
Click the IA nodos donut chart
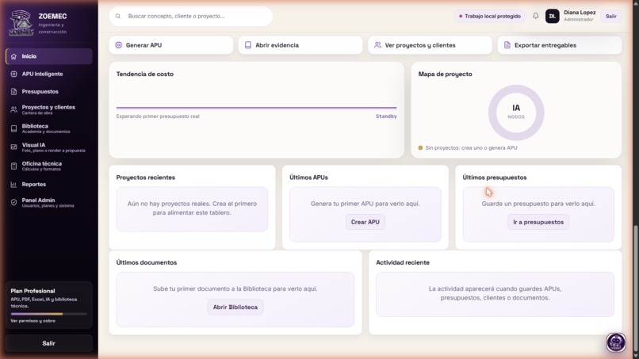(x=516, y=113)
